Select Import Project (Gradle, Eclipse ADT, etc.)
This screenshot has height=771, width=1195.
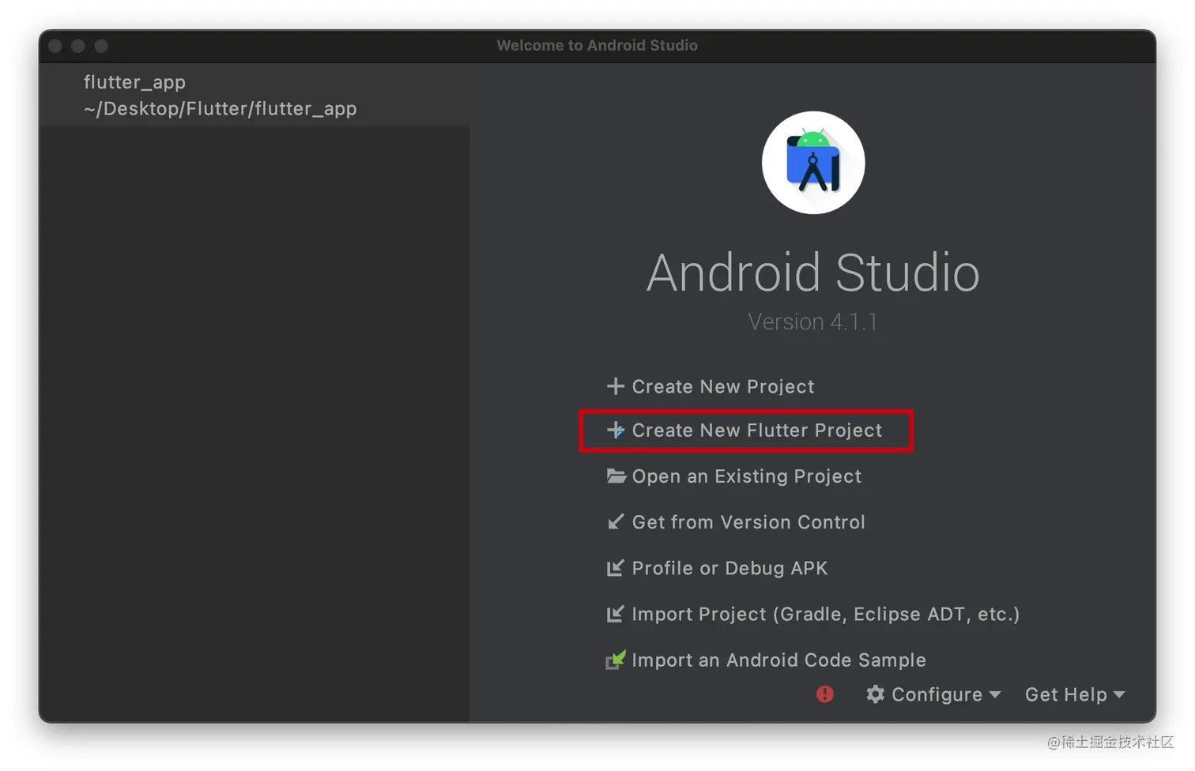point(825,614)
